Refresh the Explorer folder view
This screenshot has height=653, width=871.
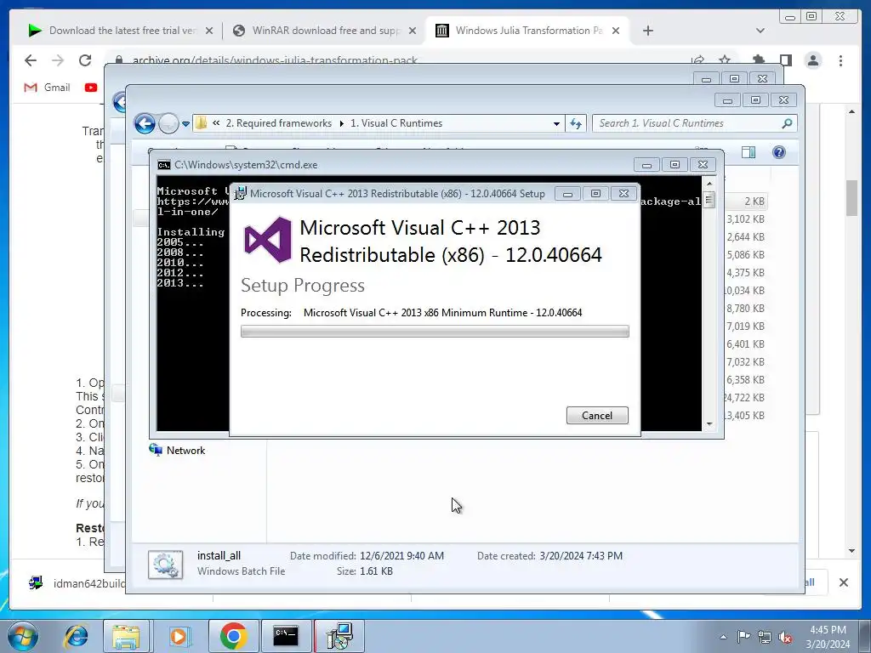pos(576,124)
